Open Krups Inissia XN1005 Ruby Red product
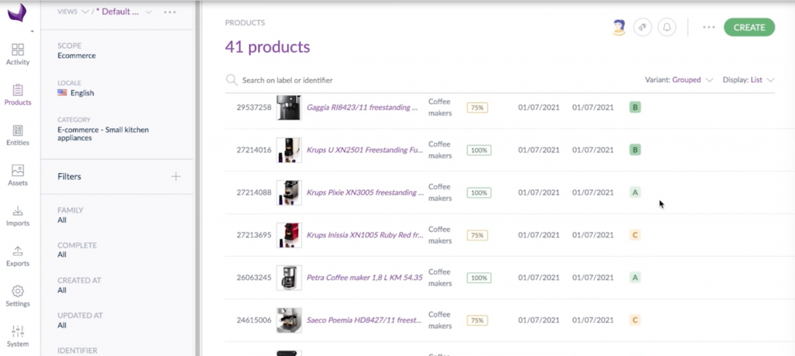The height and width of the screenshot is (356, 795). (x=365, y=235)
